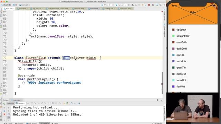Click the green rerun icon in the Debug panel

tap(4, 104)
